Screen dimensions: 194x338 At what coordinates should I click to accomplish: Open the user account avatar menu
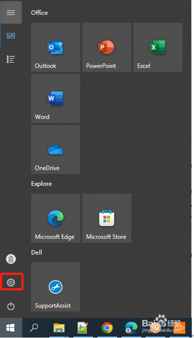(11, 259)
